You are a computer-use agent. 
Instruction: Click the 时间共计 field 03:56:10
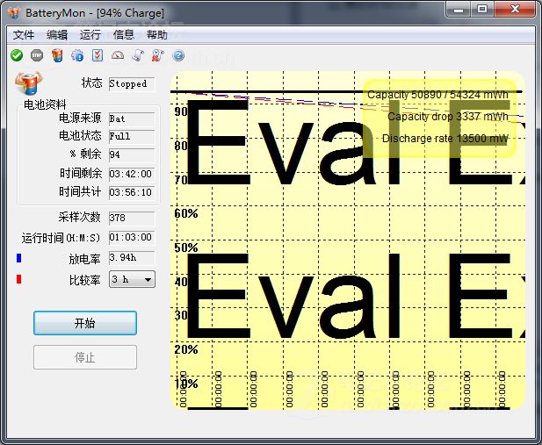(x=132, y=192)
